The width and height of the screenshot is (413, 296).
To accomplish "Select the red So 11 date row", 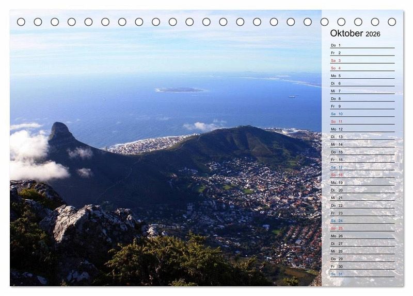I will point(362,121).
